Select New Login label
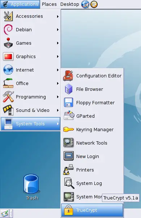This screenshot has width=141, height=218. coord(87,156)
